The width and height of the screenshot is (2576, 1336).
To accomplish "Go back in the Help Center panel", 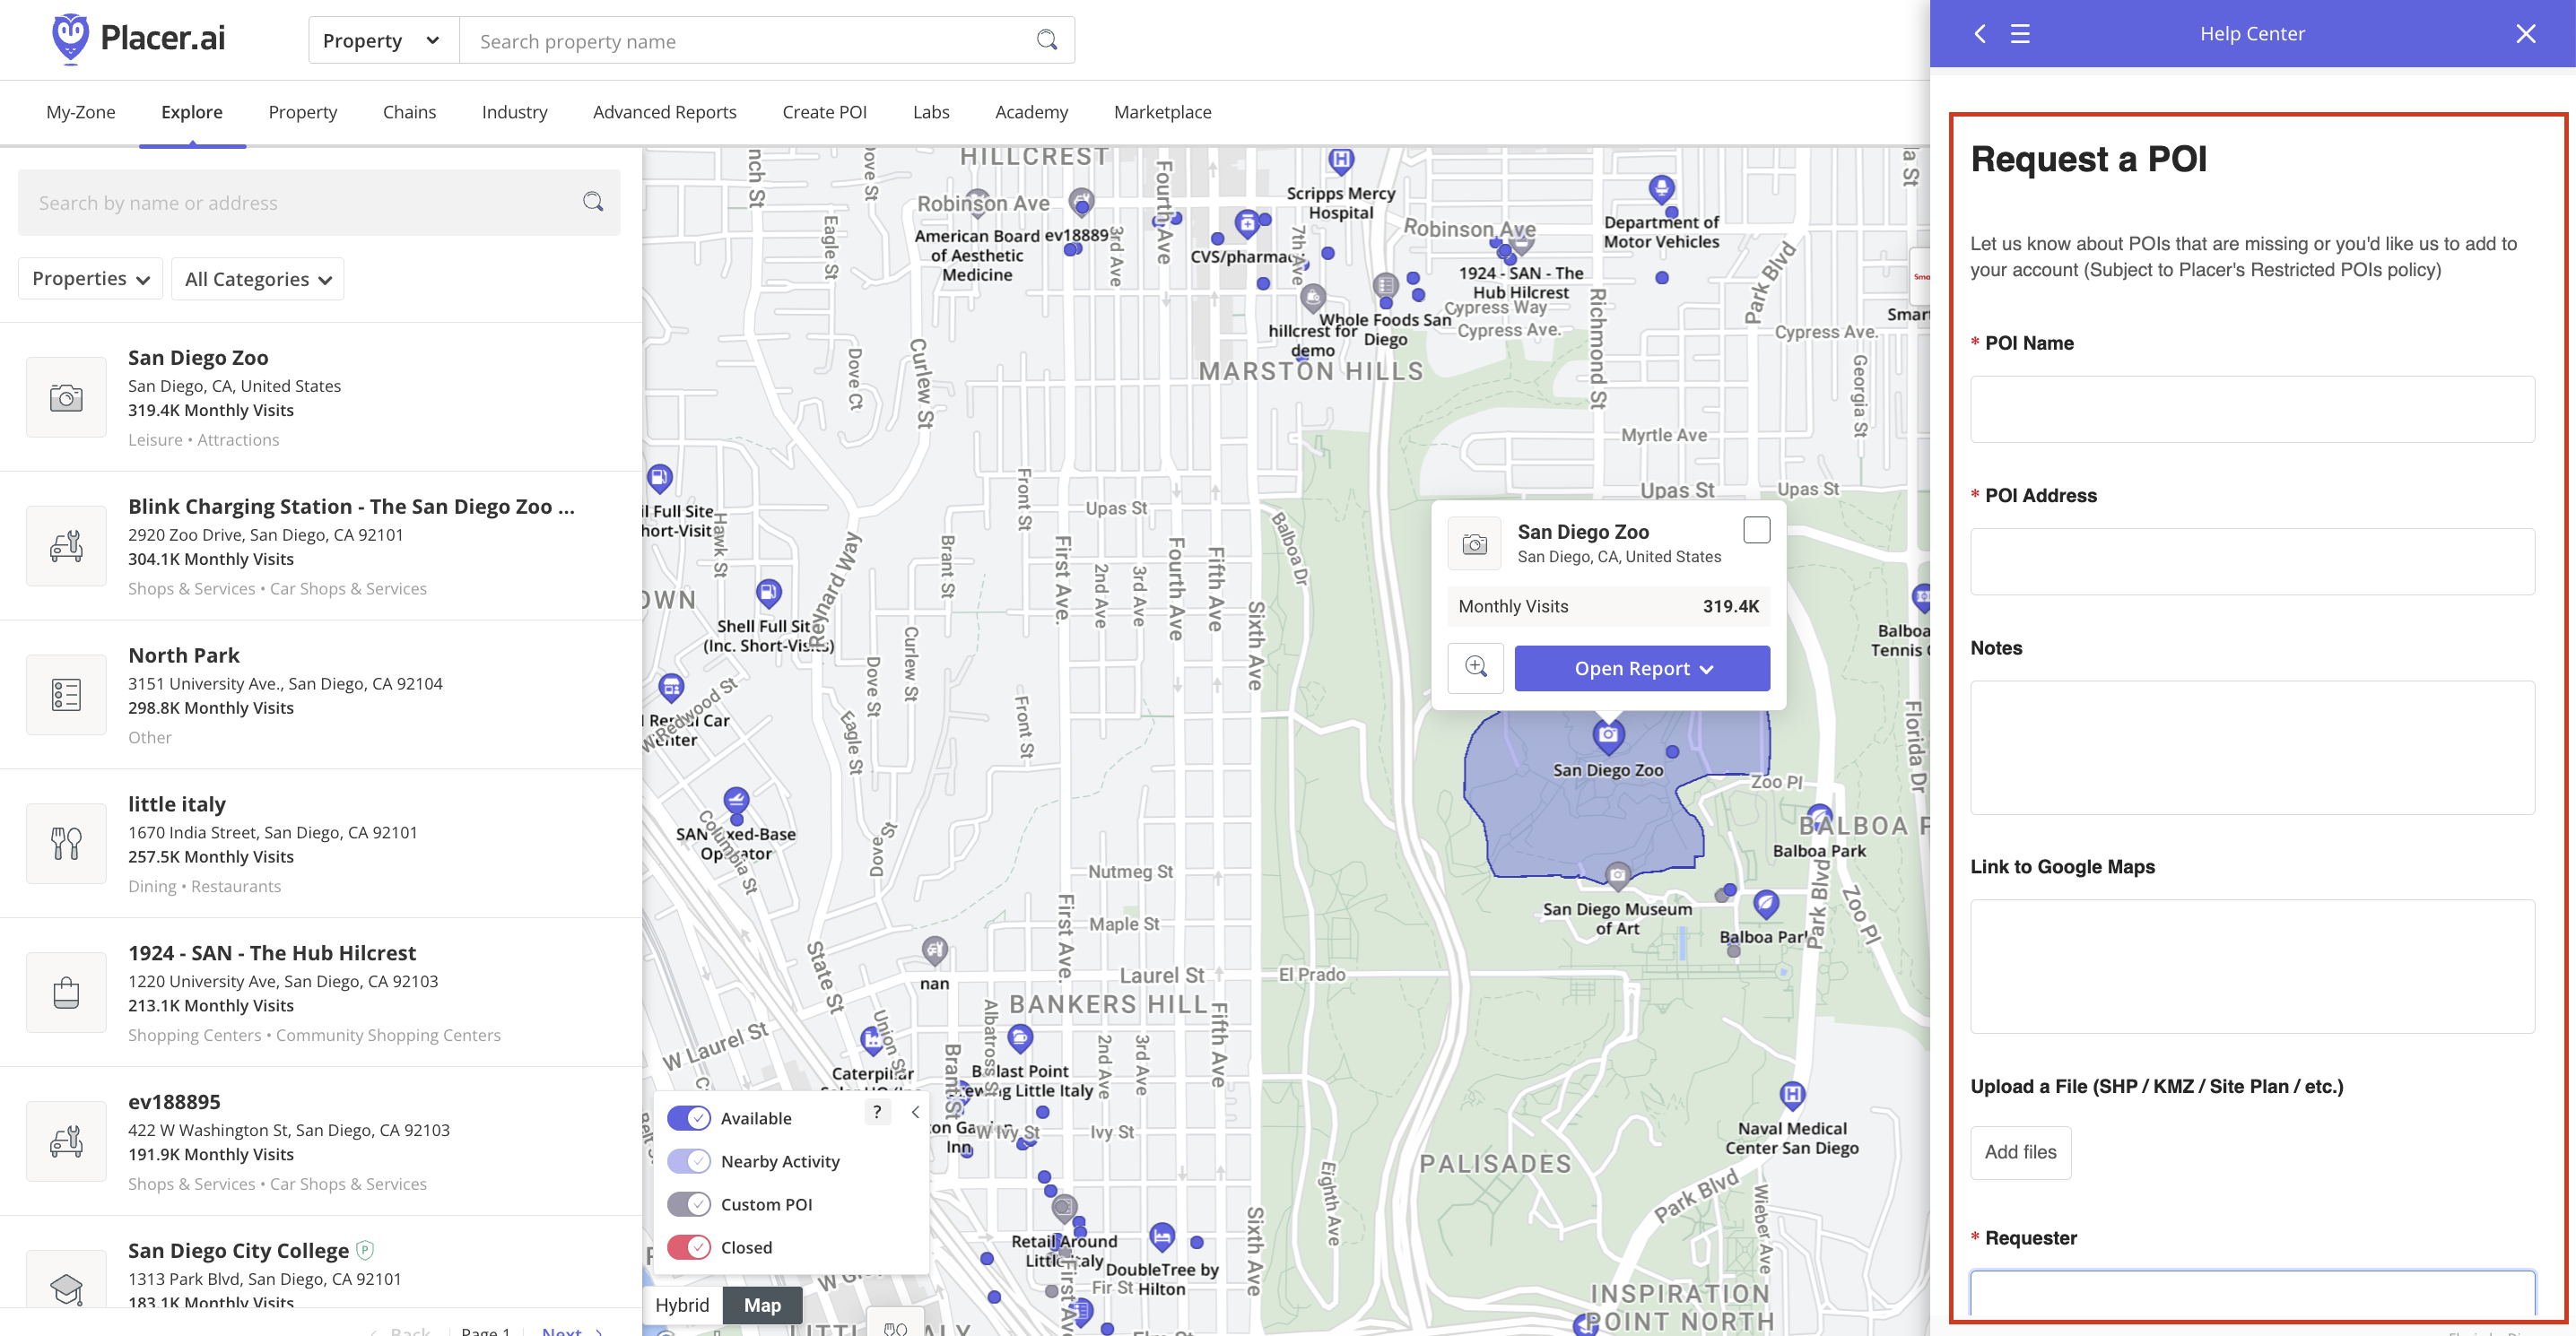I will [1979, 33].
